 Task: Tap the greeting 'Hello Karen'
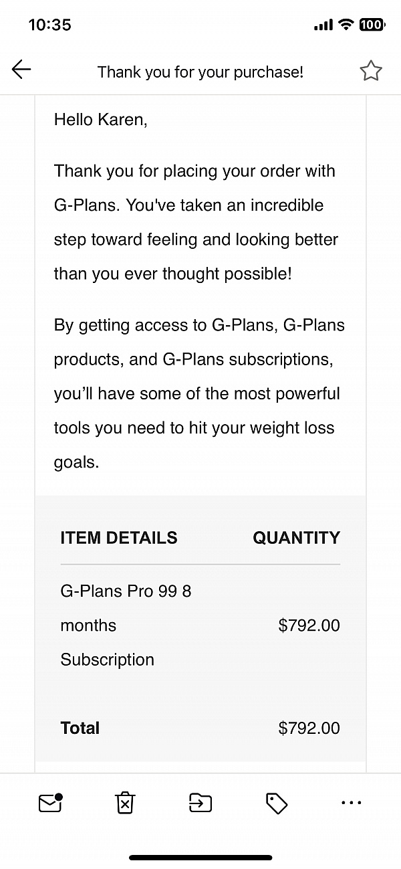click(x=100, y=119)
